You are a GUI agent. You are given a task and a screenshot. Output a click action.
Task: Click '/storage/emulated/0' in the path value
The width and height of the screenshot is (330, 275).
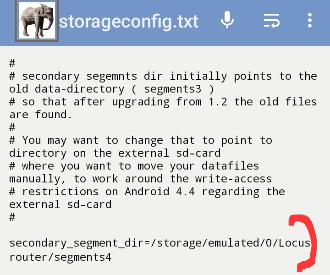tap(215, 243)
